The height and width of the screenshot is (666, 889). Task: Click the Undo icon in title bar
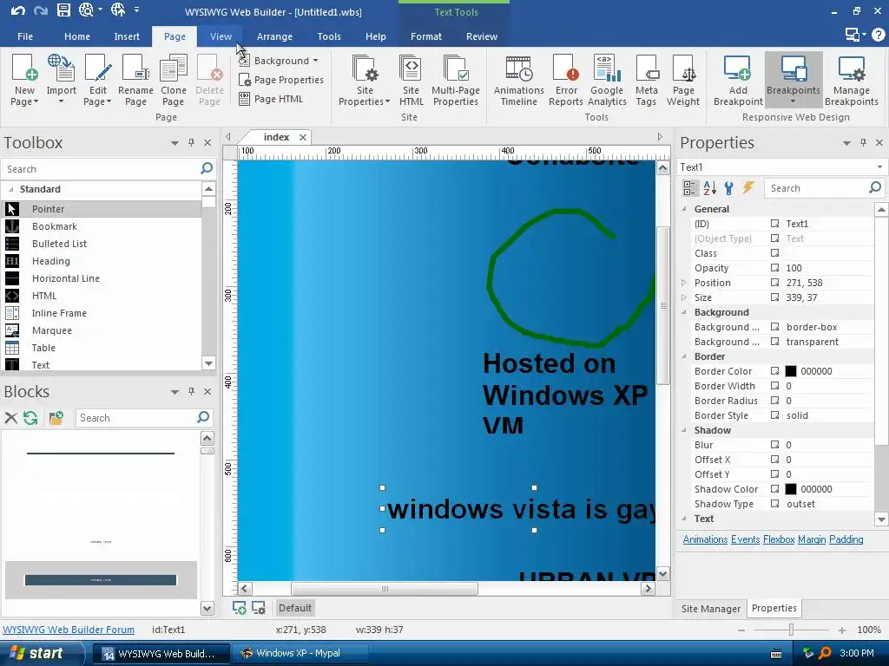coord(18,10)
